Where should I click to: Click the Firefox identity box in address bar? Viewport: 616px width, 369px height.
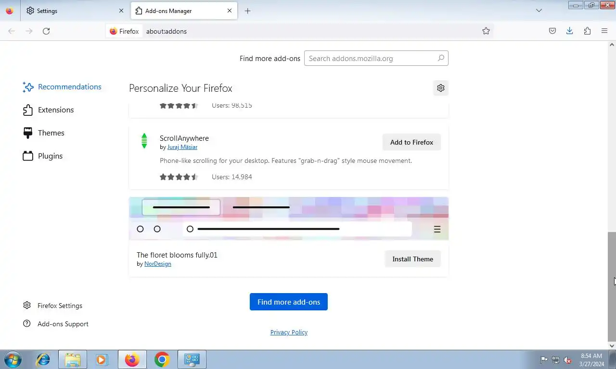coord(124,31)
